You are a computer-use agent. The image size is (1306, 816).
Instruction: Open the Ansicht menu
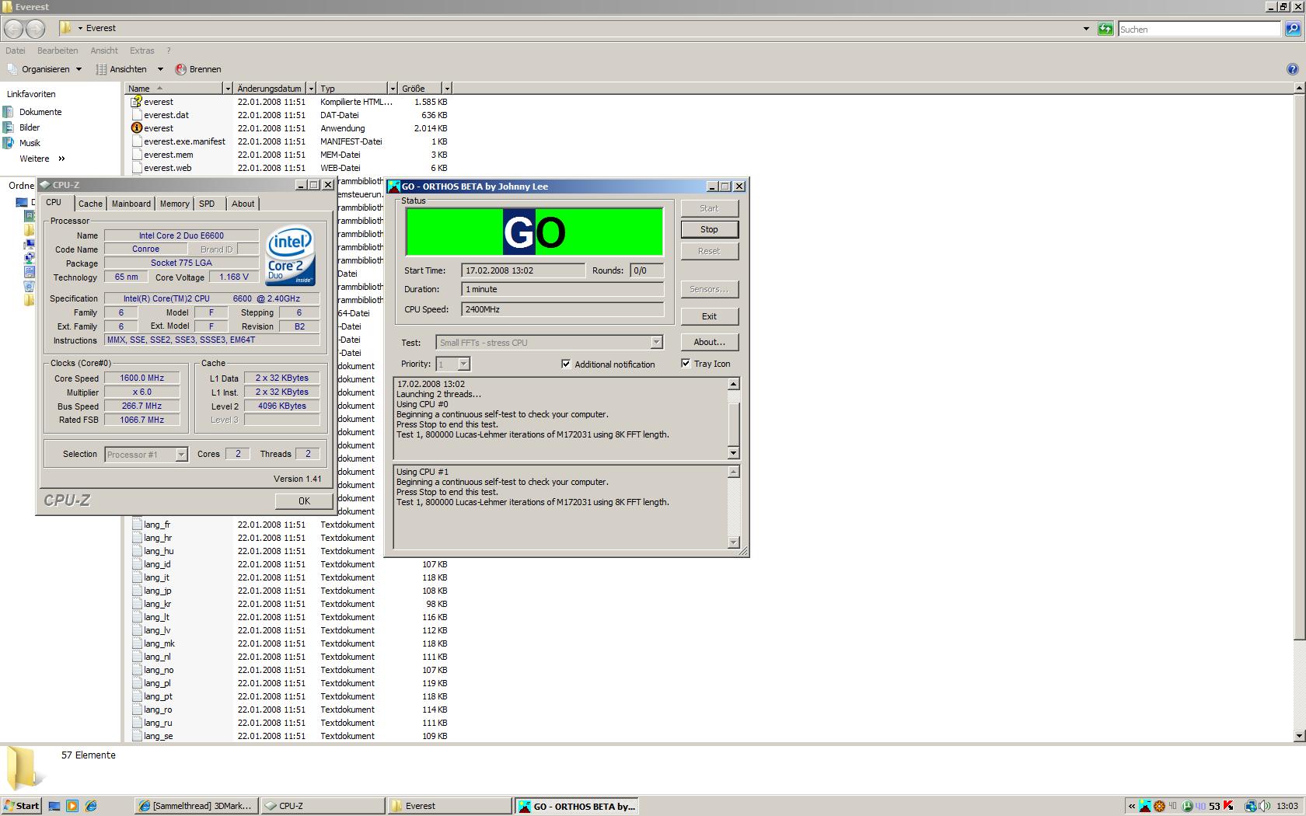coord(104,51)
